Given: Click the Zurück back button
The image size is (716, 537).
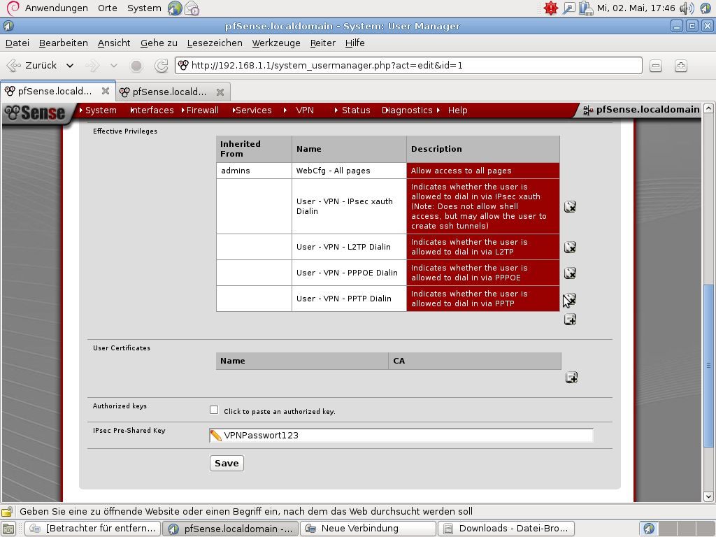Looking at the screenshot, I should point(33,66).
